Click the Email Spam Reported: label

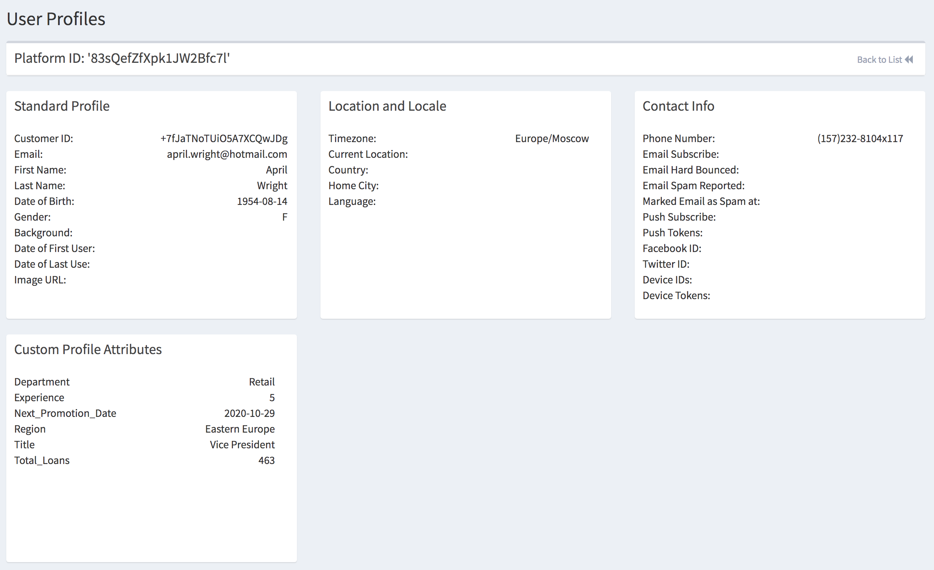coord(694,186)
